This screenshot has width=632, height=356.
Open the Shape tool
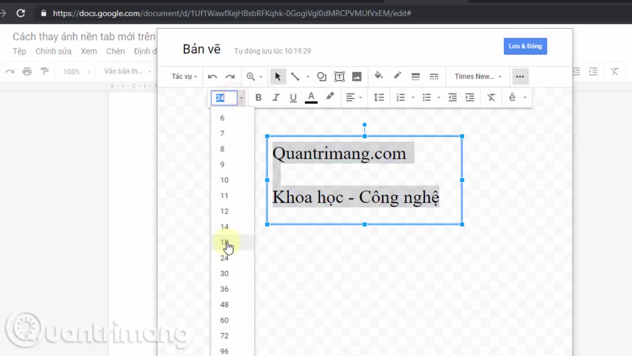pos(321,77)
